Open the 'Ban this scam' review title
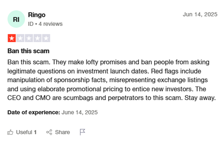Image resolution: width=224 pixels, height=148 pixels. [28, 51]
